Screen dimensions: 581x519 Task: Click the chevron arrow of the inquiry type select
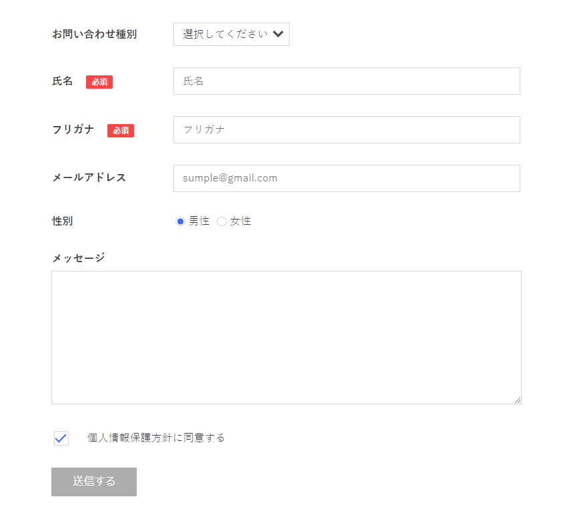(279, 34)
